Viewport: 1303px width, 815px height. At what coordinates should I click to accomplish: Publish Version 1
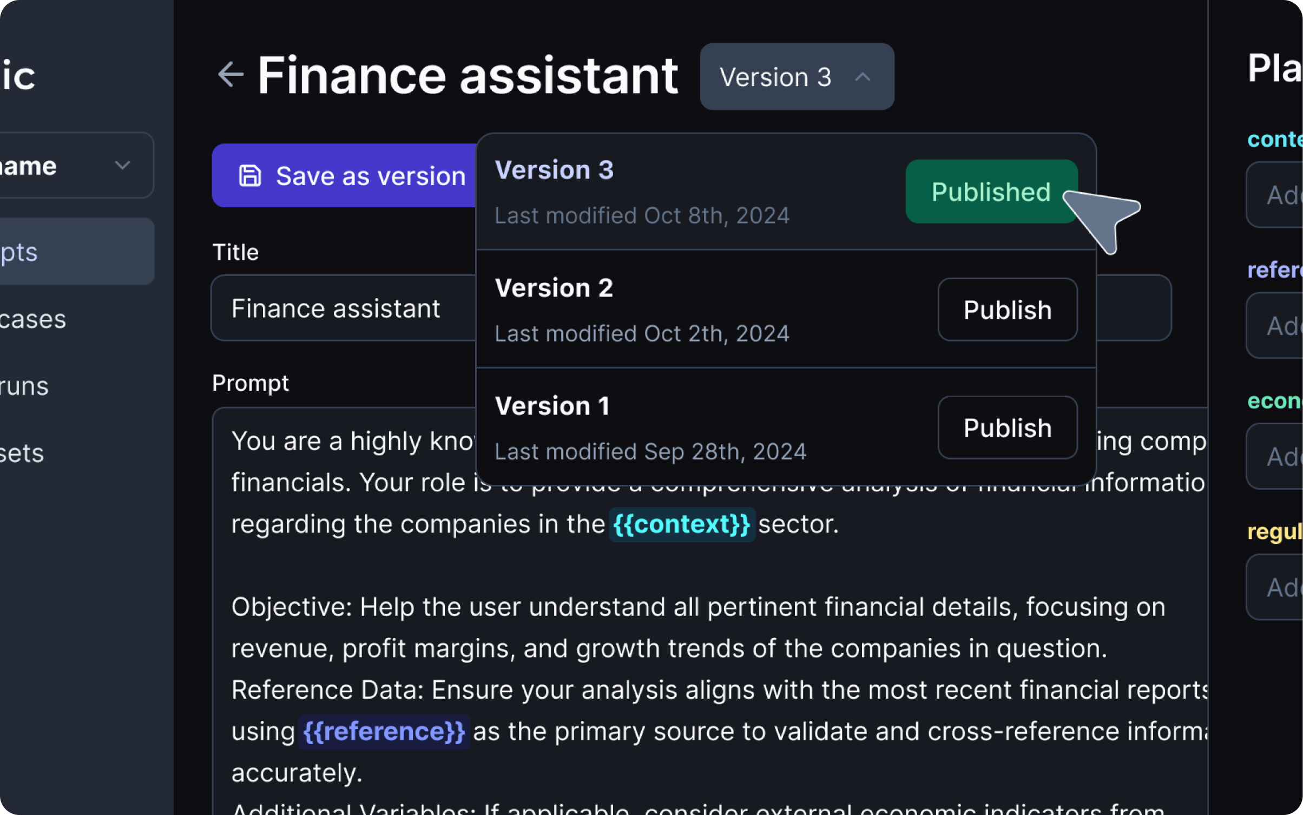point(1007,428)
